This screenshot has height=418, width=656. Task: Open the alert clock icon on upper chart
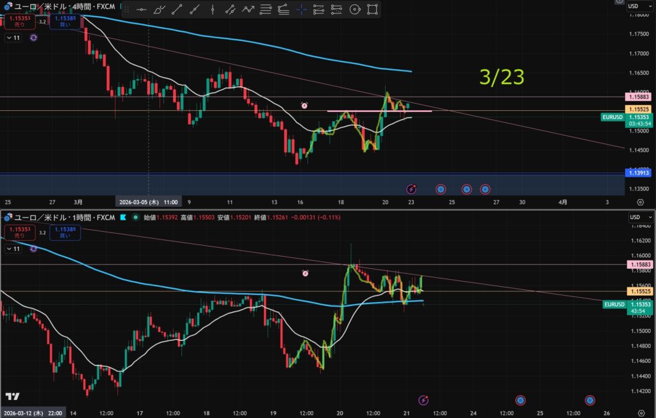305,105
